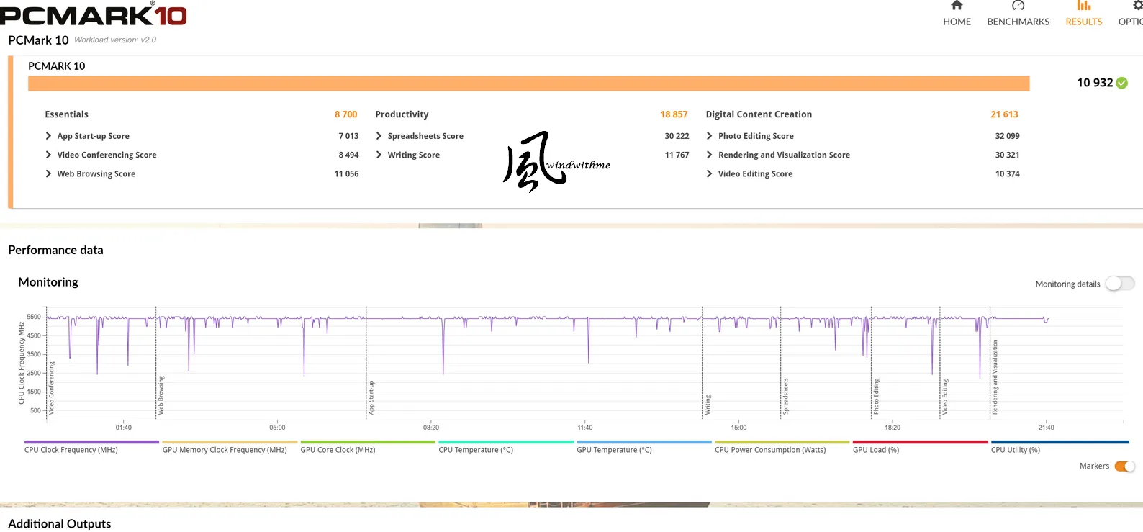The image size is (1143, 532).
Task: Click the Rendering and Visualization timeline marker
Action: 995,377
